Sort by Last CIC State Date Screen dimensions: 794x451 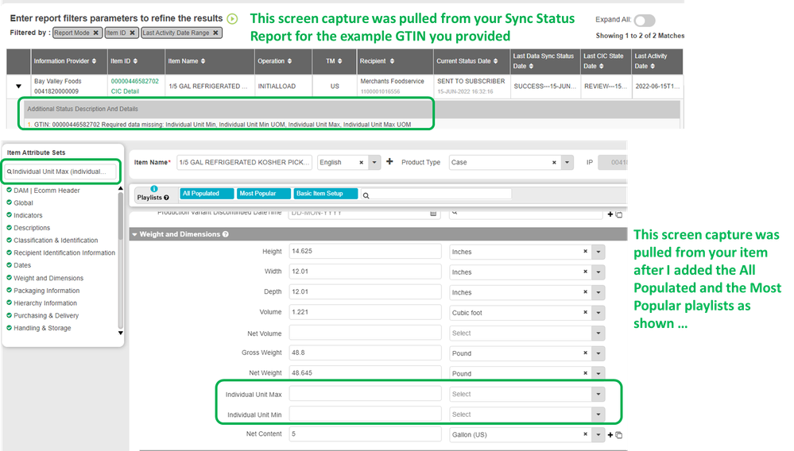coord(602,66)
